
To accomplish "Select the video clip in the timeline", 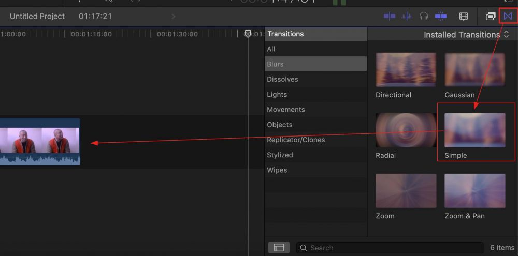I will [40, 142].
